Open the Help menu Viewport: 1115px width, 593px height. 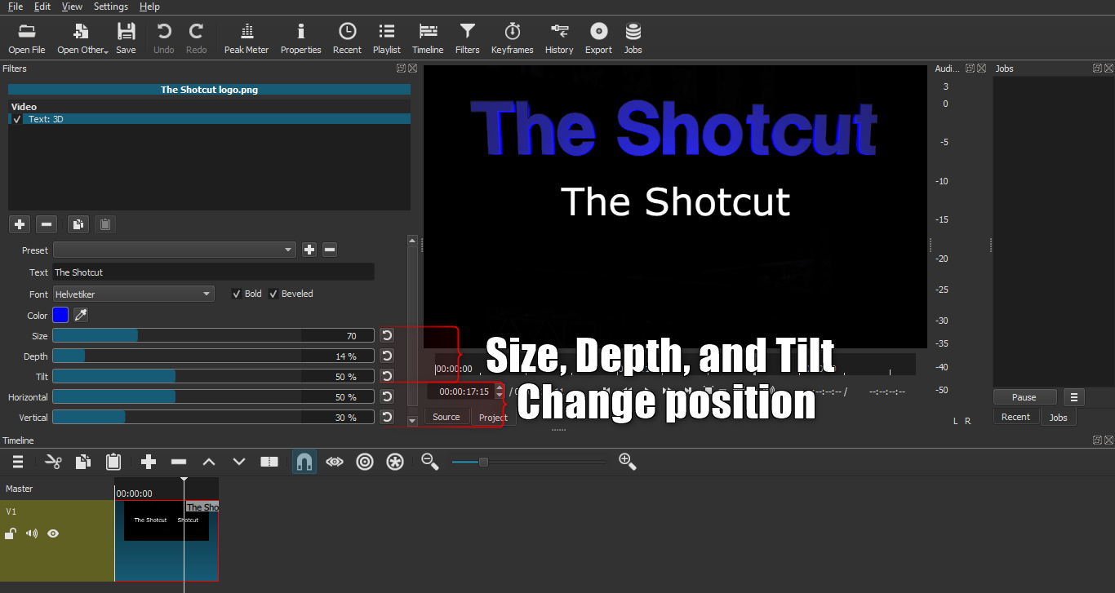click(x=149, y=7)
